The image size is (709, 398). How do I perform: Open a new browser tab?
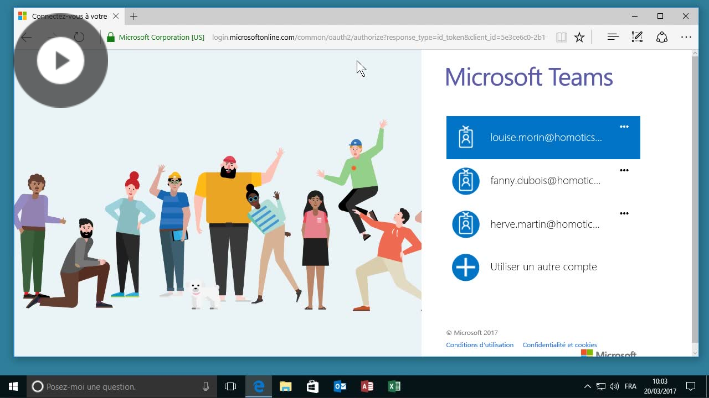pos(133,17)
